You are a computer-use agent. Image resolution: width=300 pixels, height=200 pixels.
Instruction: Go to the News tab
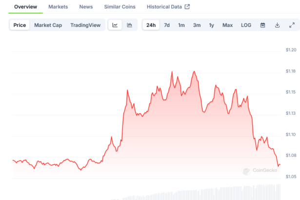(x=86, y=7)
